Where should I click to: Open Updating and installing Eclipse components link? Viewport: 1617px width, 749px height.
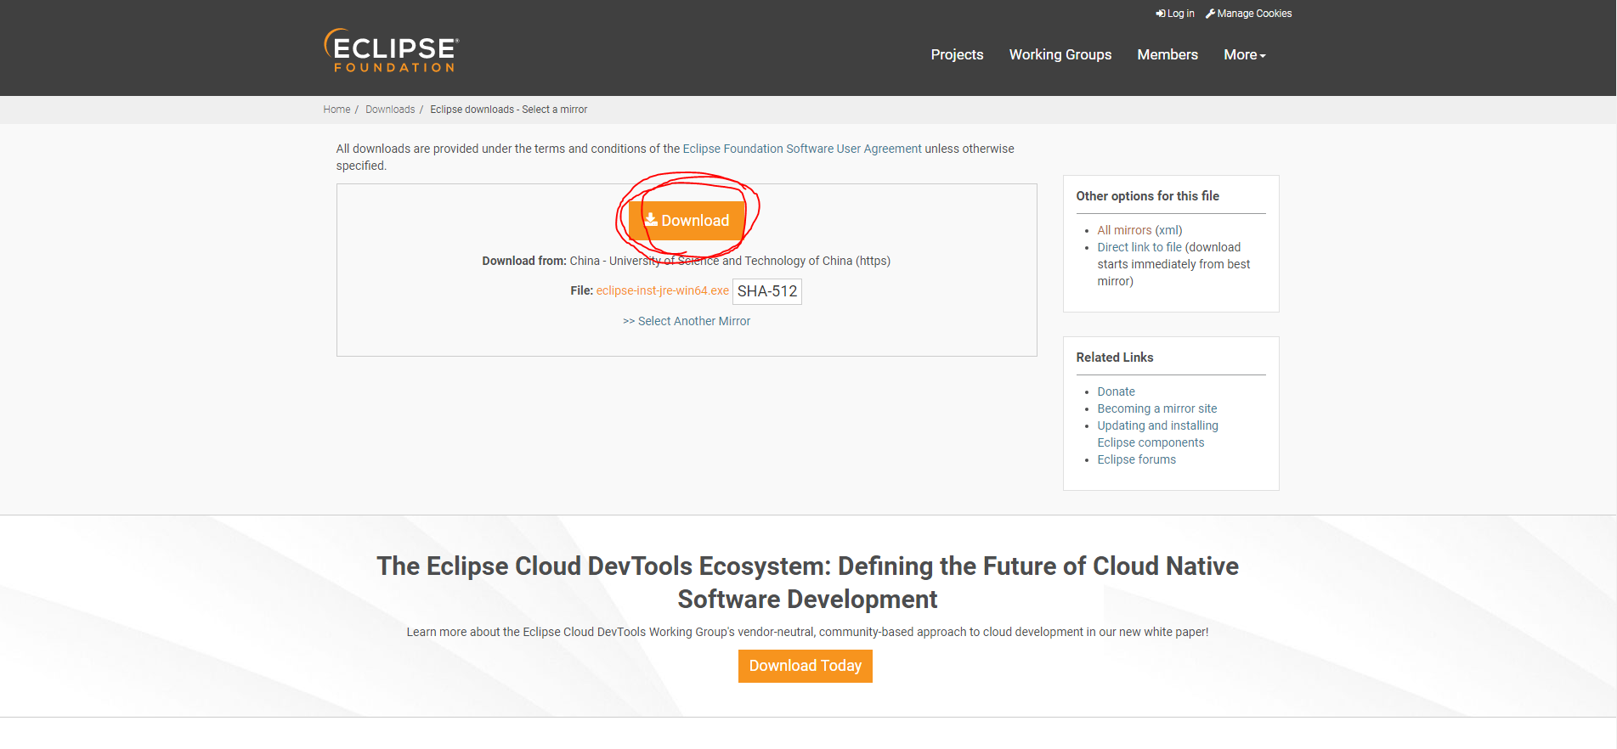(x=1157, y=434)
